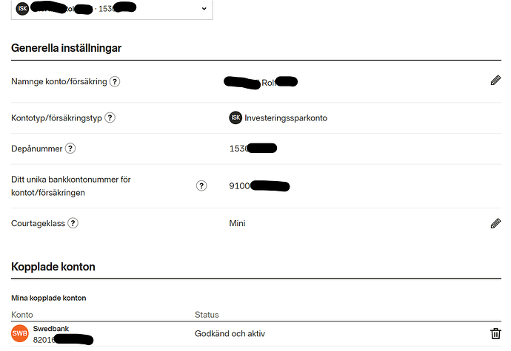
Task: Show help for unique bank account number
Action: (x=201, y=185)
